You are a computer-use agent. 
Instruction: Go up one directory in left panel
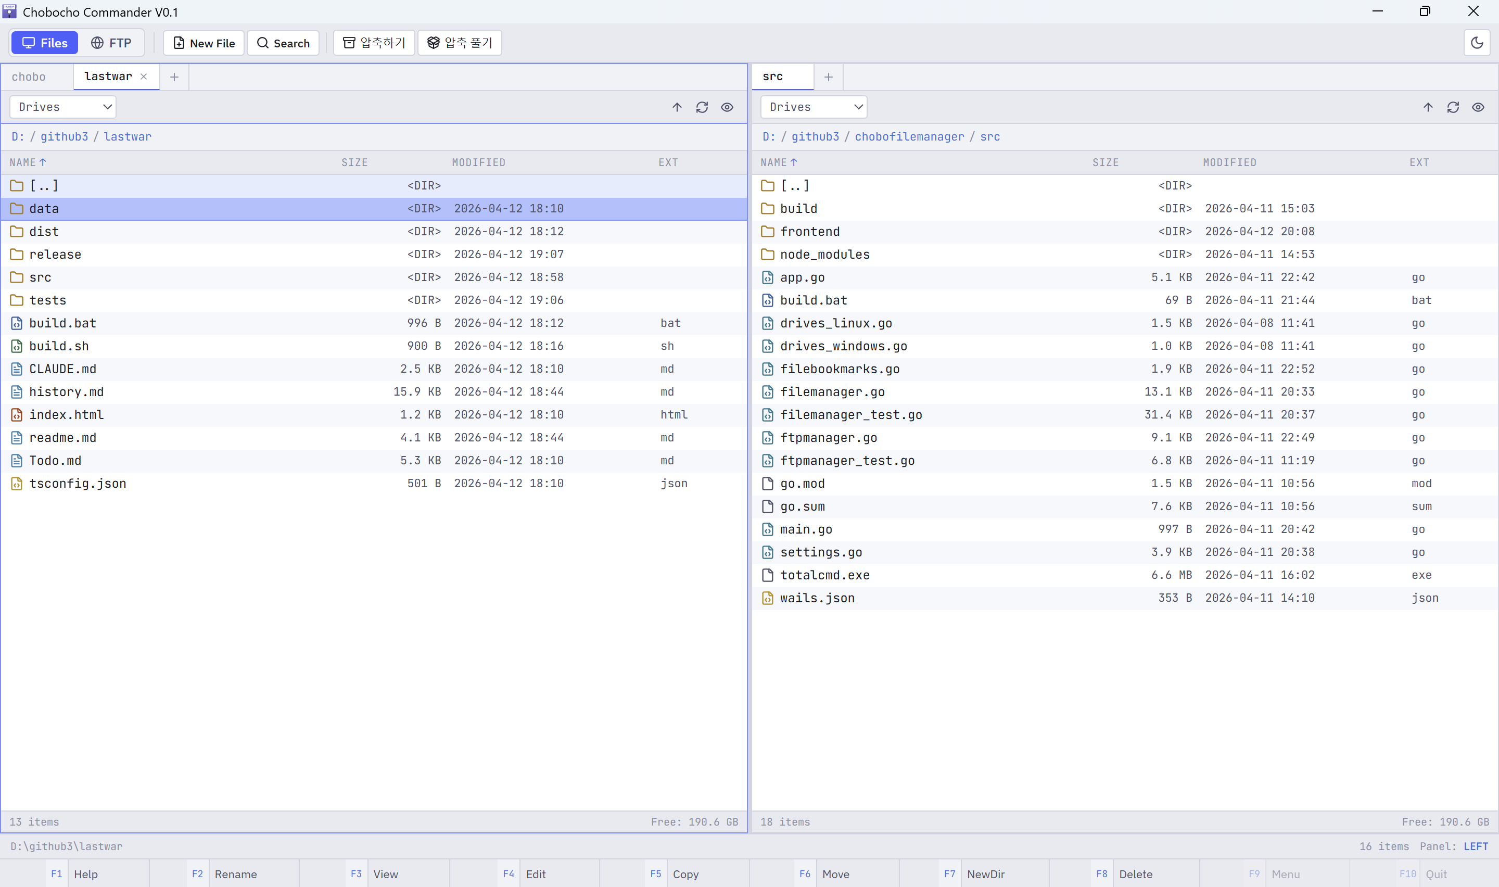pos(676,107)
